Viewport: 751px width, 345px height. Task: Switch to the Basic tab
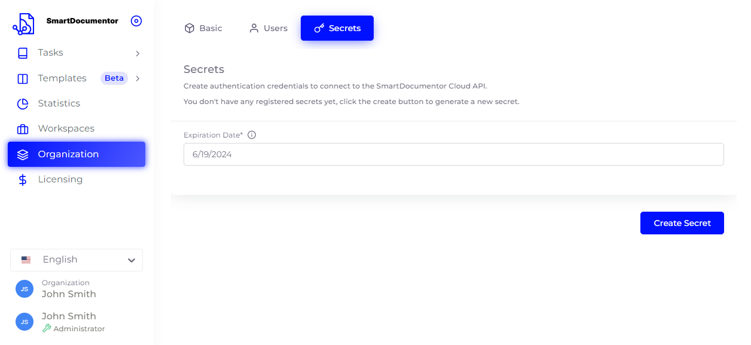point(203,28)
